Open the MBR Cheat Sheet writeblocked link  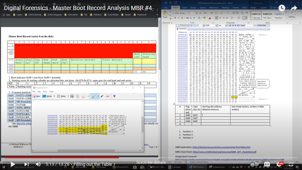[x=225, y=152]
